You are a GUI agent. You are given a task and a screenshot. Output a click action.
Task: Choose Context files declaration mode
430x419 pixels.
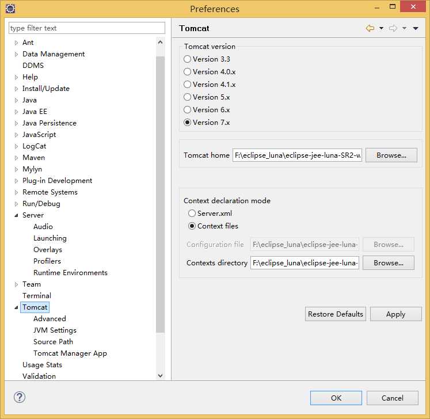tap(192, 226)
